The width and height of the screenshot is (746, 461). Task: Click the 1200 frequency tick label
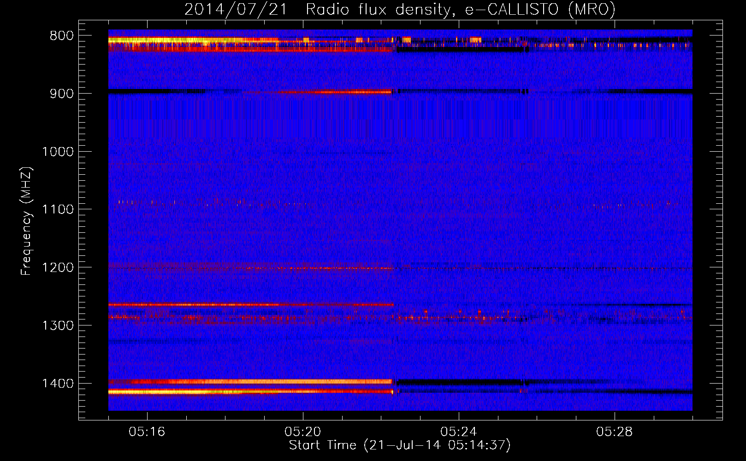58,267
